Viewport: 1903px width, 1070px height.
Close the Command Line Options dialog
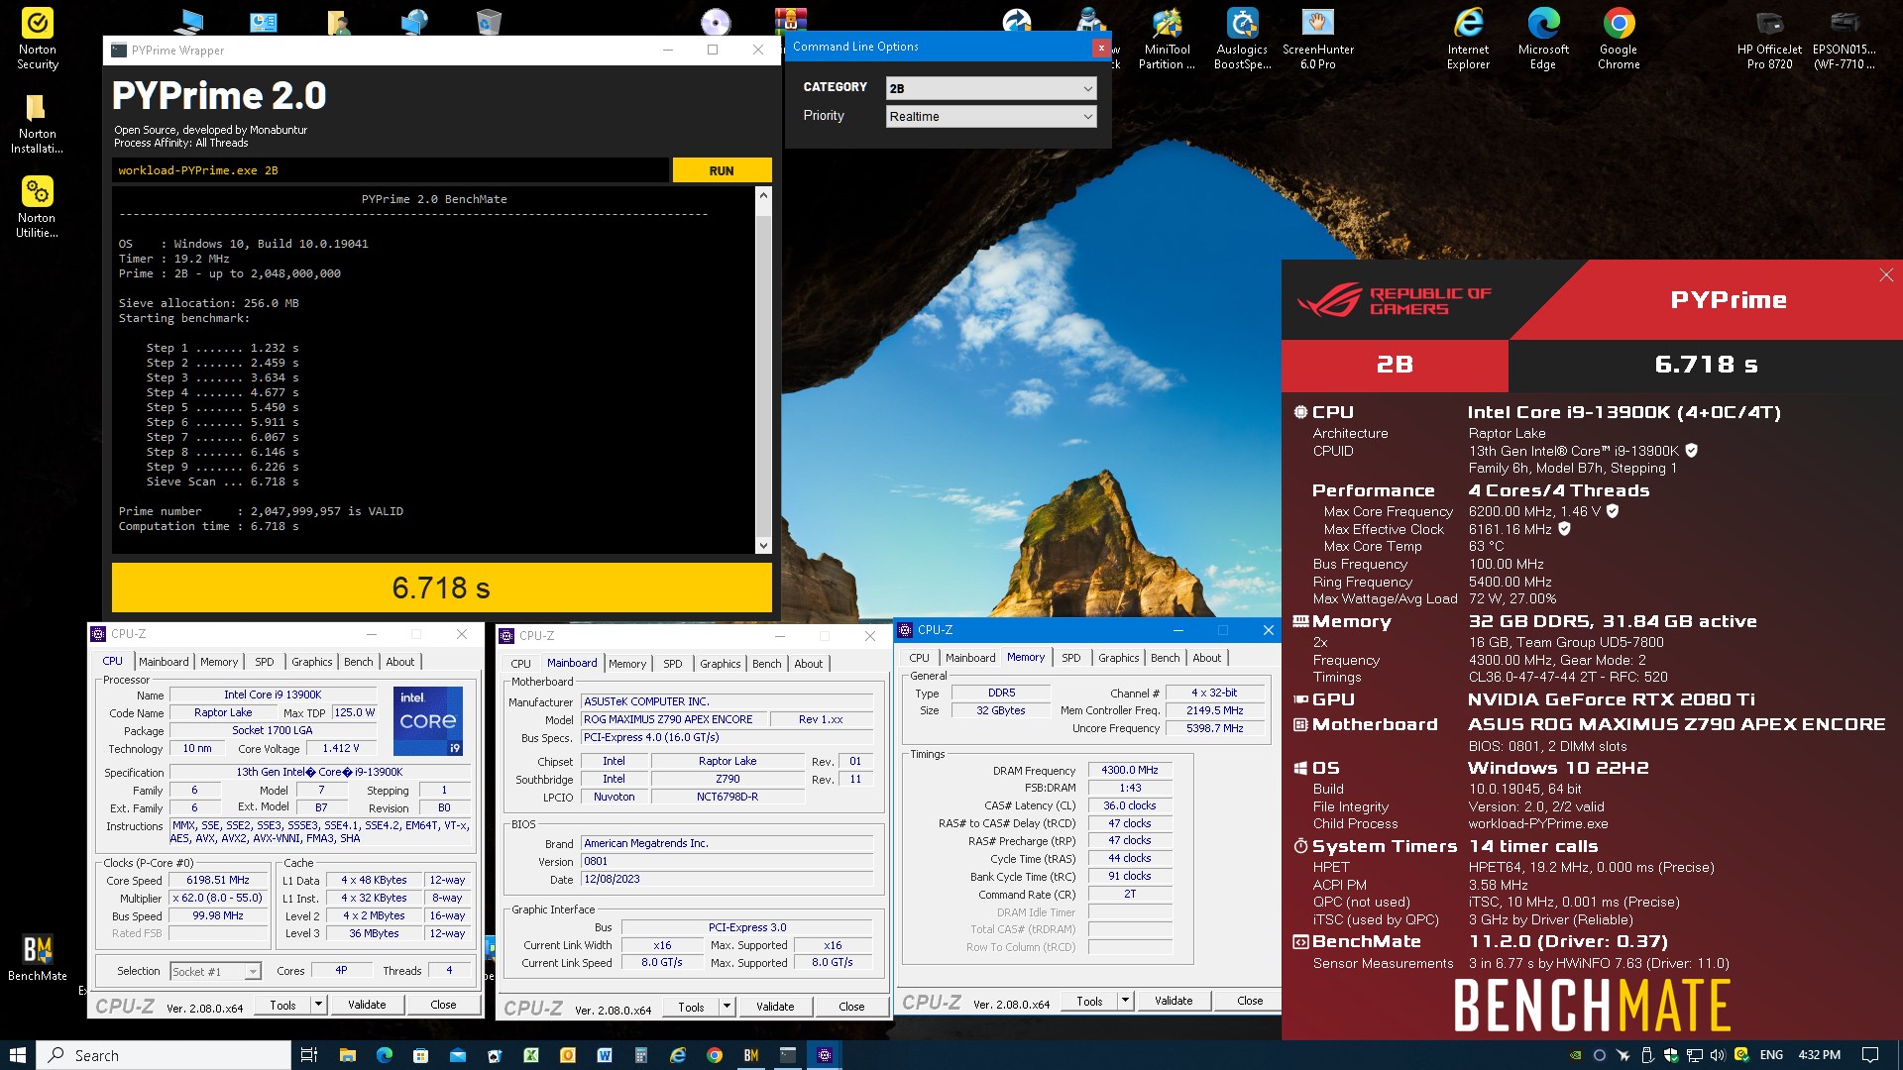click(x=1100, y=47)
